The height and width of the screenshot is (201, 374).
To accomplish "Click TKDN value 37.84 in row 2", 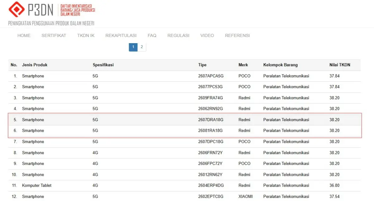I will pos(334,87).
